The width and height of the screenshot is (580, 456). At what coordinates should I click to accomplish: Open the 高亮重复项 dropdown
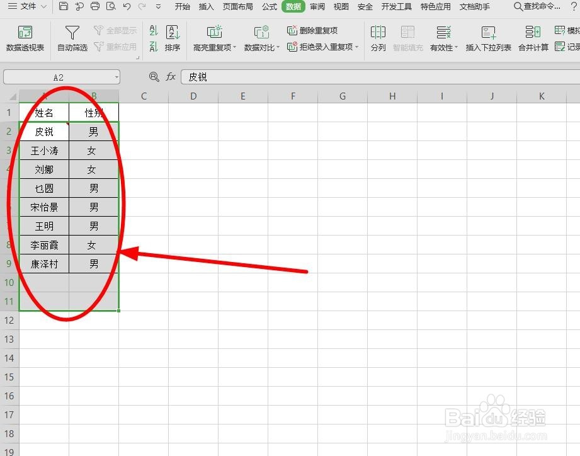pyautogui.click(x=215, y=38)
